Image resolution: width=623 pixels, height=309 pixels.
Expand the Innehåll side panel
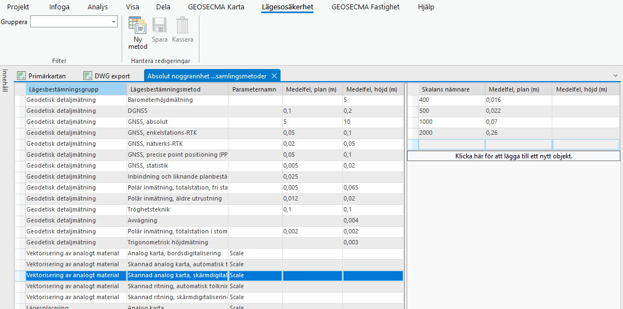pyautogui.click(x=5, y=80)
